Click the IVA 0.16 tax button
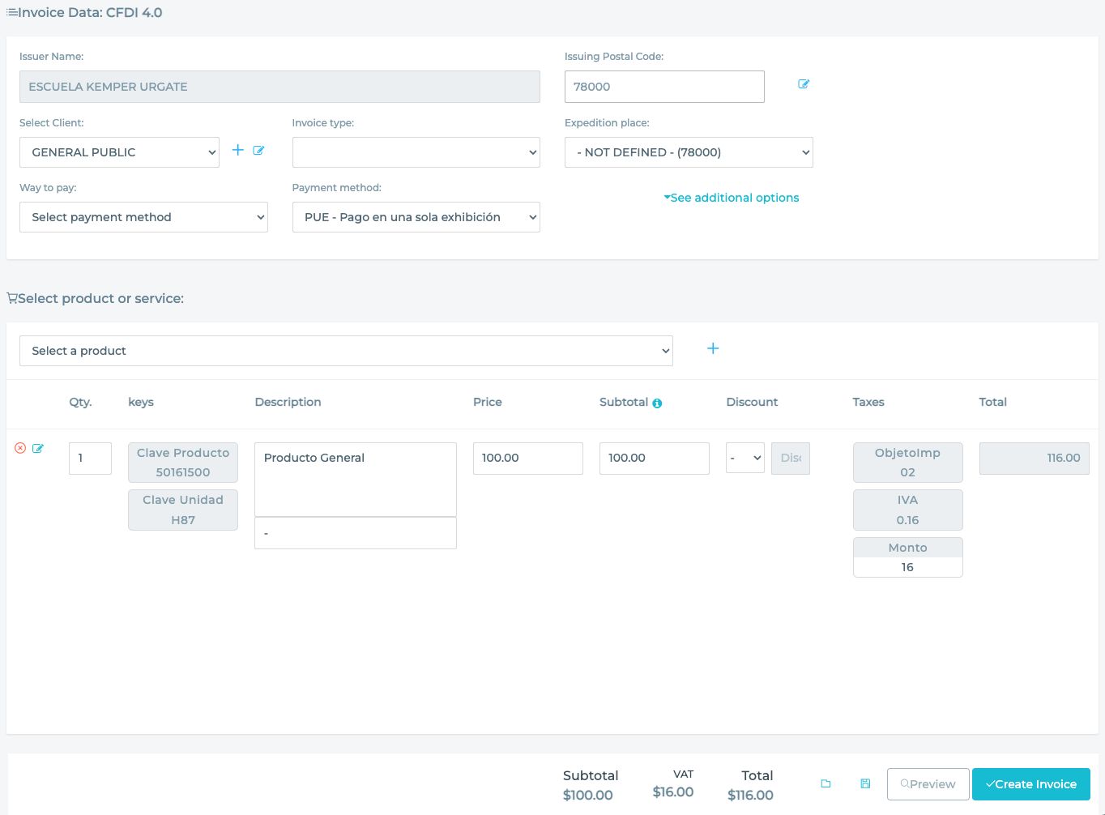The image size is (1105, 815). [x=908, y=510]
